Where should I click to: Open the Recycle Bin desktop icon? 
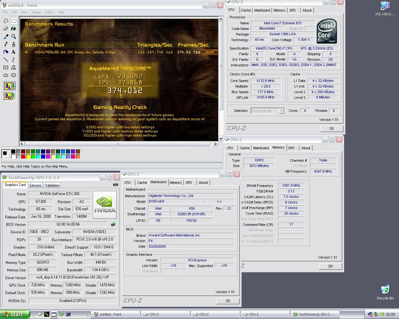pyautogui.click(x=385, y=292)
